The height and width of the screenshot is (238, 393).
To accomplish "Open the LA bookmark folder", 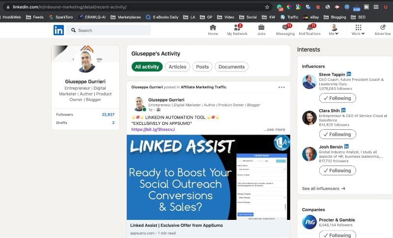I will tap(189, 17).
